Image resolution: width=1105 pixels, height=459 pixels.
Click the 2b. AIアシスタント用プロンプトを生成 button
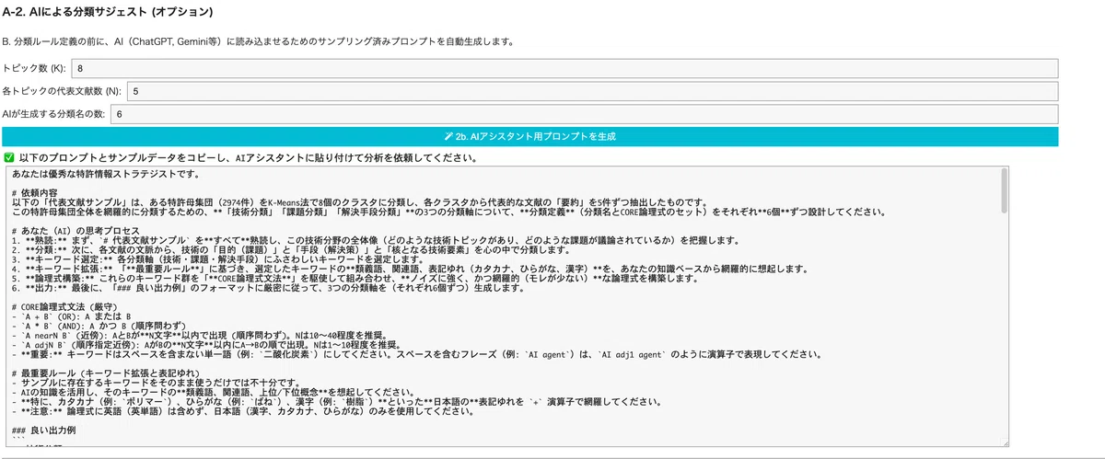coord(529,136)
